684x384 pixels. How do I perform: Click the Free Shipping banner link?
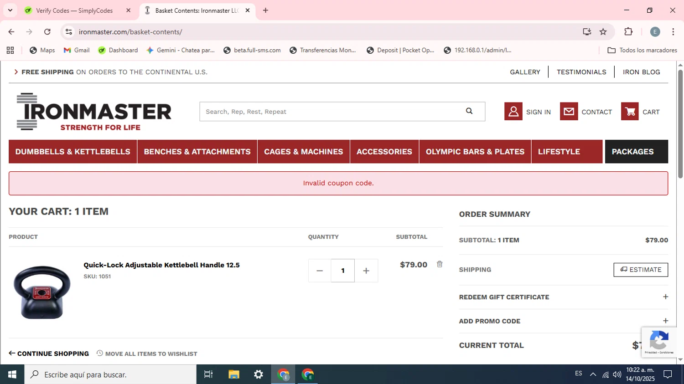coord(110,72)
